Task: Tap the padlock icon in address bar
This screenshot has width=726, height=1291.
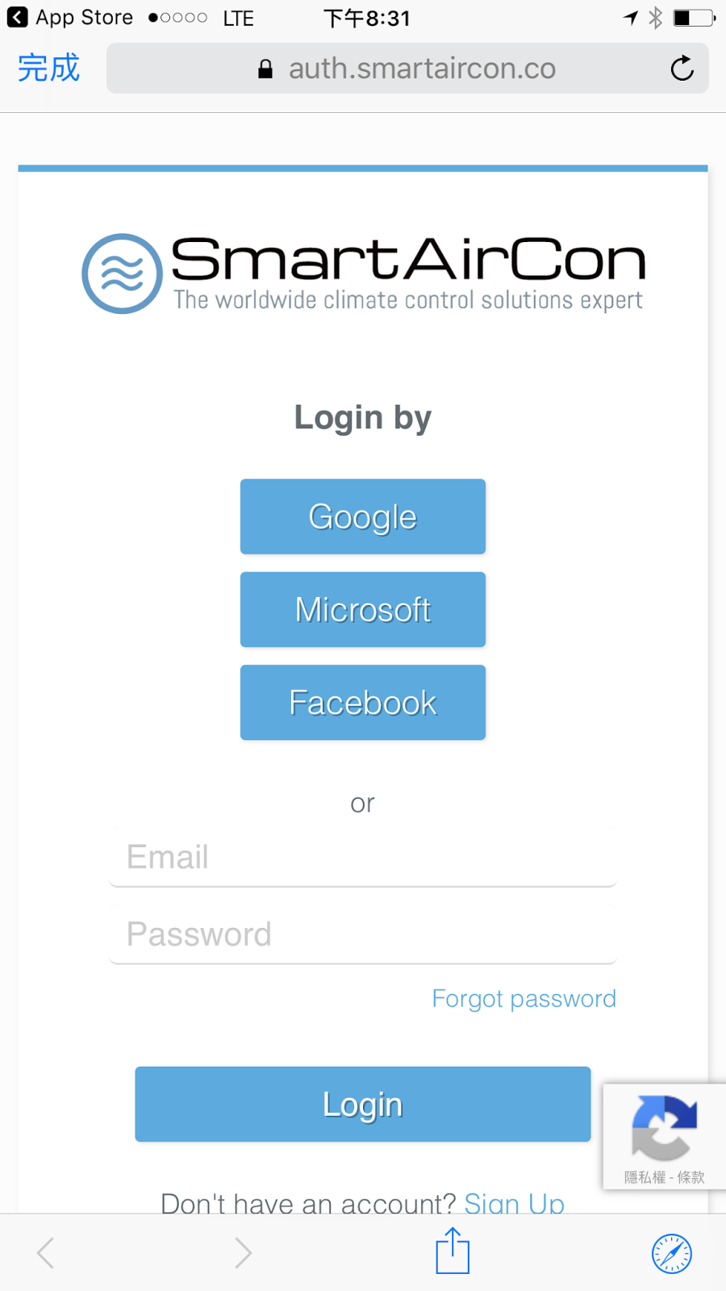Action: (x=265, y=69)
